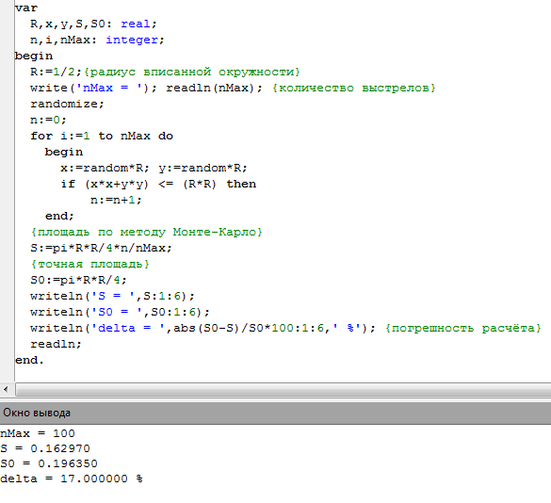Click the 'n,i,nMax: integer;' declaration

click(97, 40)
